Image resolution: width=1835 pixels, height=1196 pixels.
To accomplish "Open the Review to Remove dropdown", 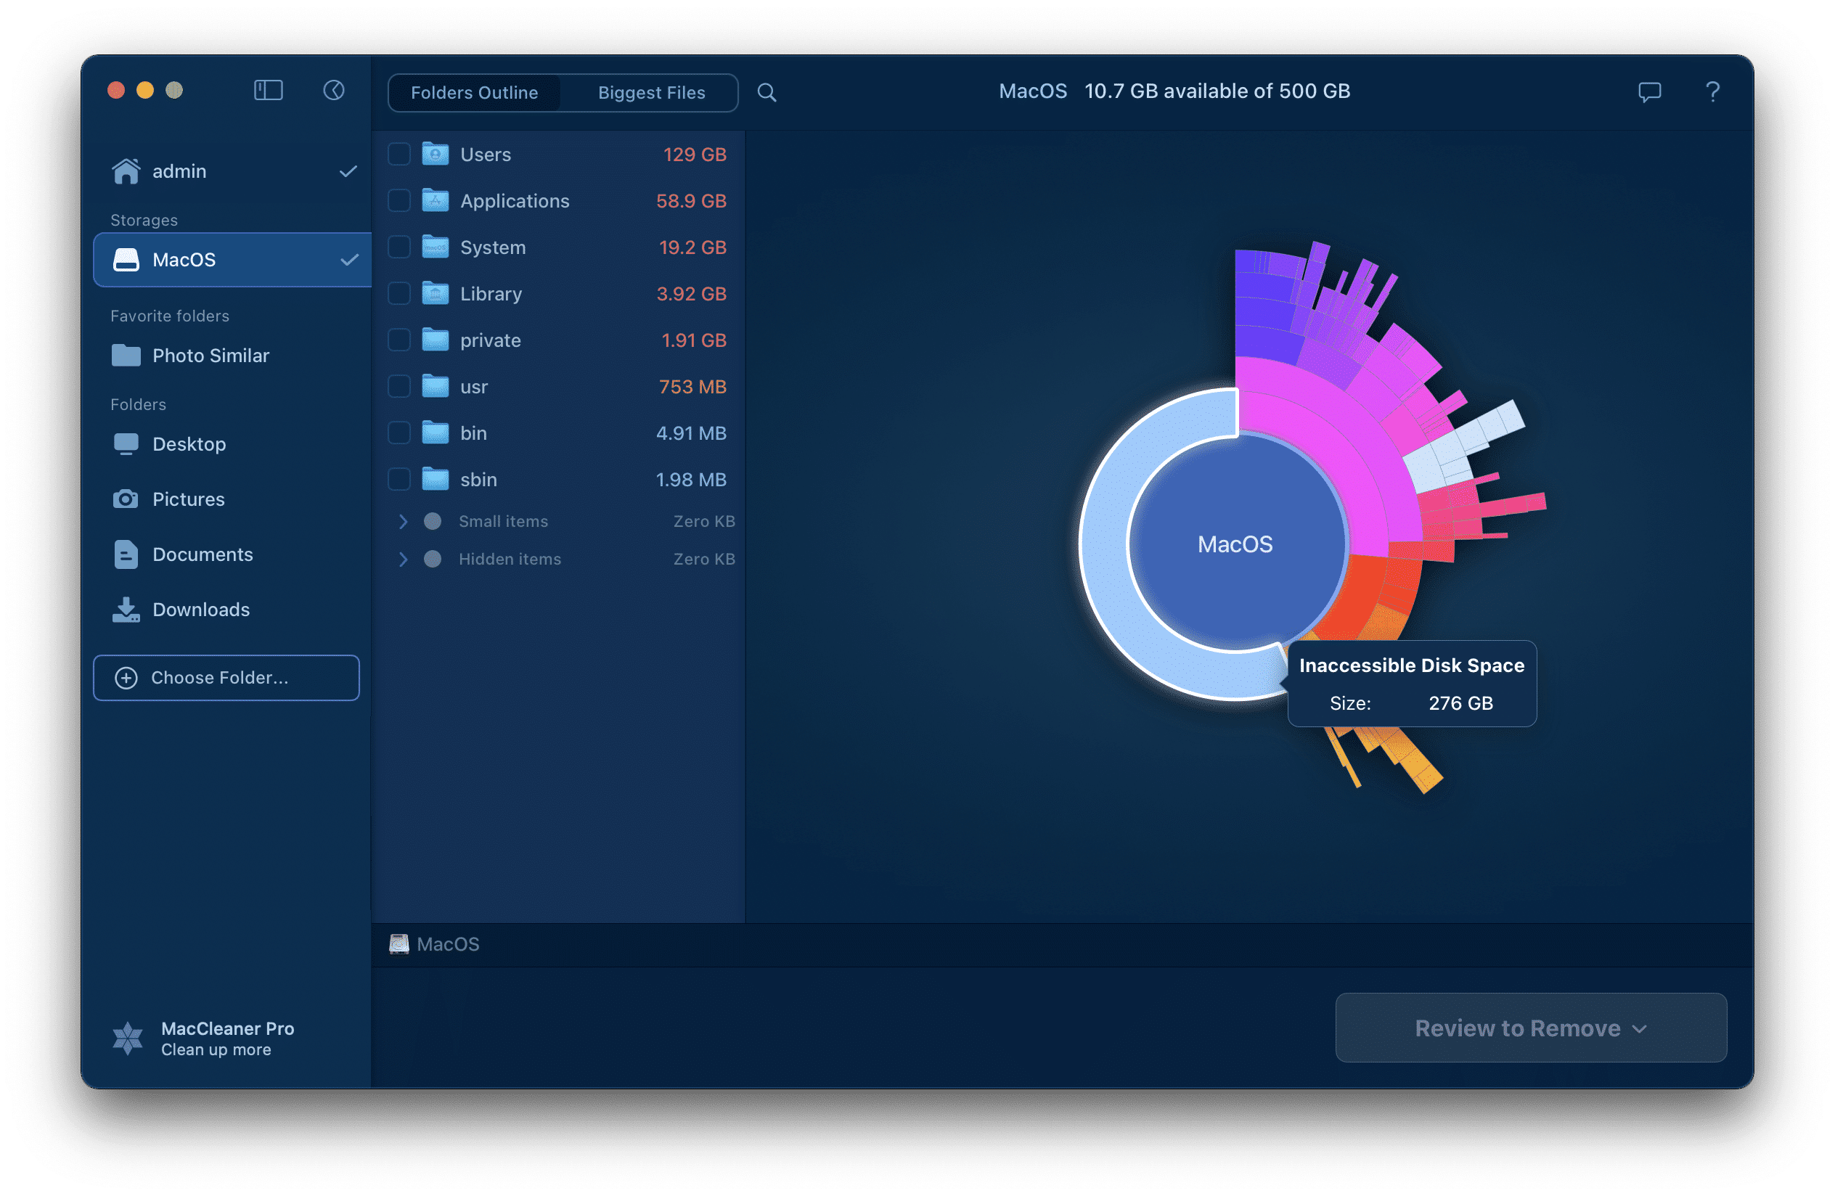I will [1530, 1028].
